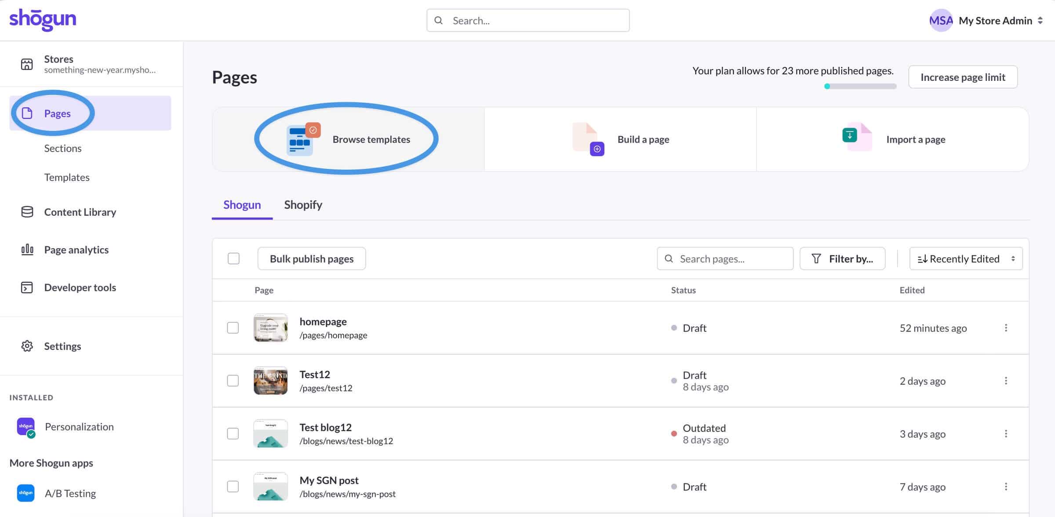Click Build a page label
The width and height of the screenshot is (1055, 517).
click(x=644, y=139)
